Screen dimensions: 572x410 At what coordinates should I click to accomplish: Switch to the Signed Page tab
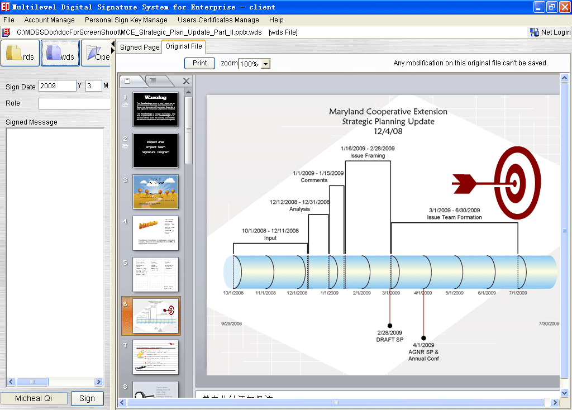140,47
